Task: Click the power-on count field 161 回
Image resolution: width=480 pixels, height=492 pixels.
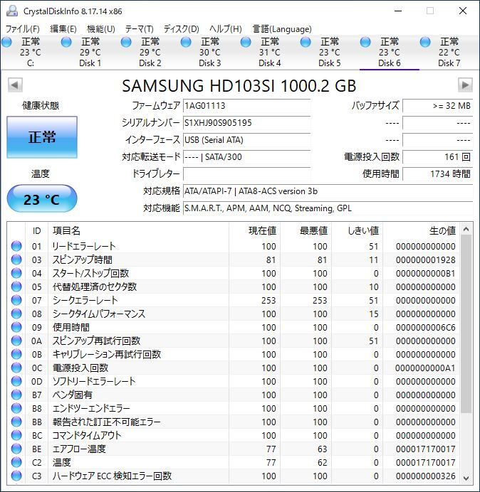Action: tap(437, 156)
